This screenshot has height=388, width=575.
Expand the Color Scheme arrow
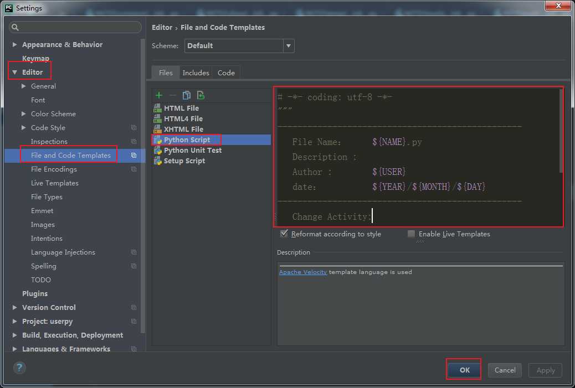click(24, 113)
